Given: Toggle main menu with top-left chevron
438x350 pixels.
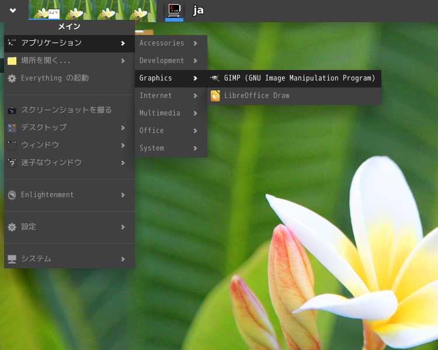Looking at the screenshot, I should [x=13, y=10].
